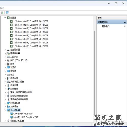Click the mouse icon beside 鼠标和其他指针设备
This screenshot has height=127, width=127.
[x=8, y=96]
